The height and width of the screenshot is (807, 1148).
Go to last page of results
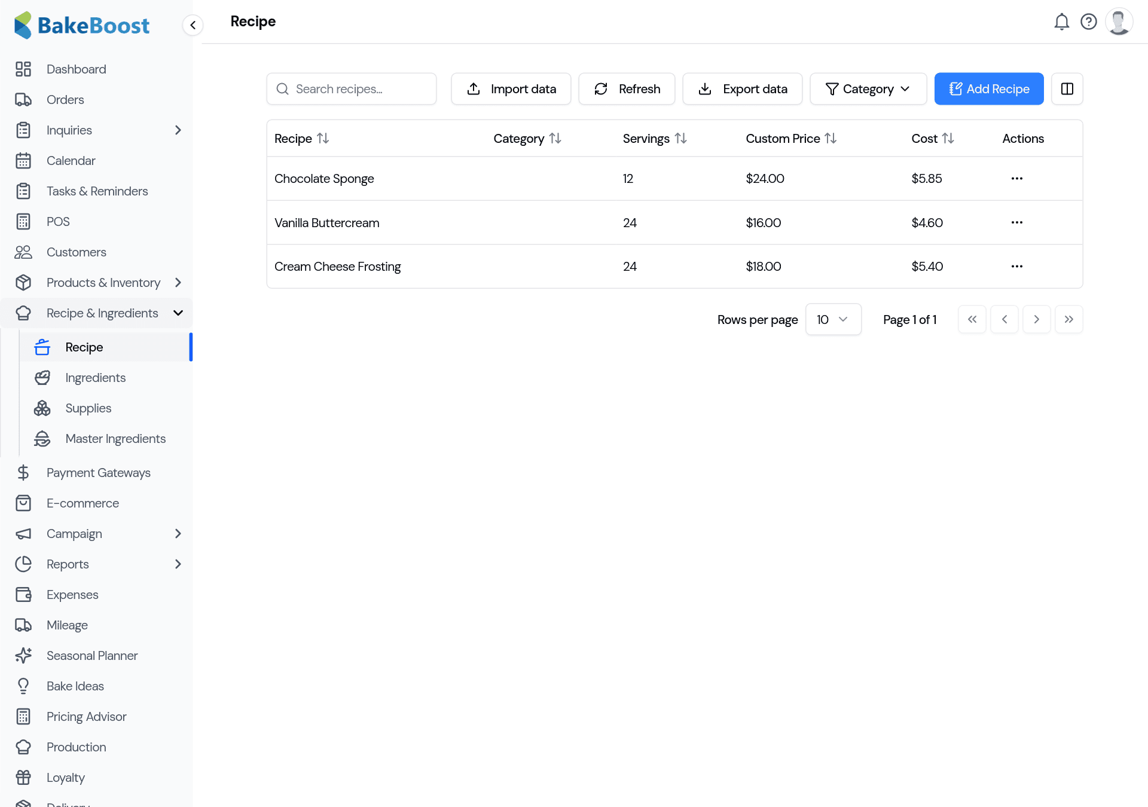[x=1069, y=319]
